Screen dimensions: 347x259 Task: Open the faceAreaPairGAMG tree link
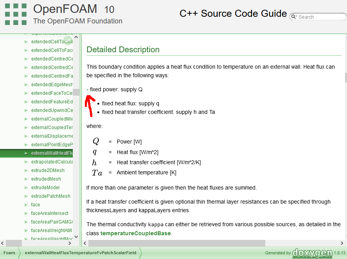[52, 222]
